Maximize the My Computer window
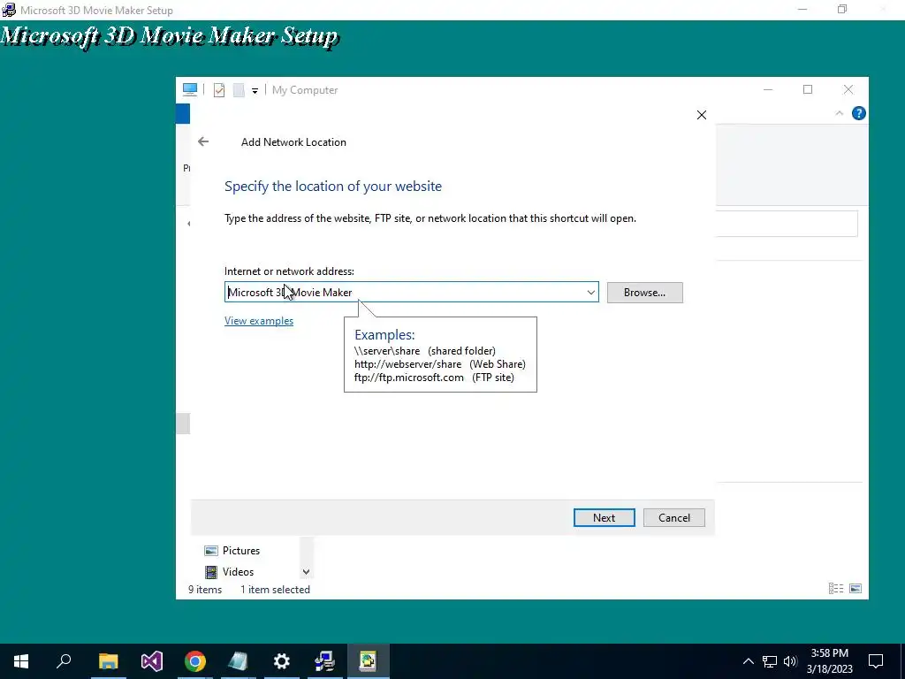 (808, 89)
